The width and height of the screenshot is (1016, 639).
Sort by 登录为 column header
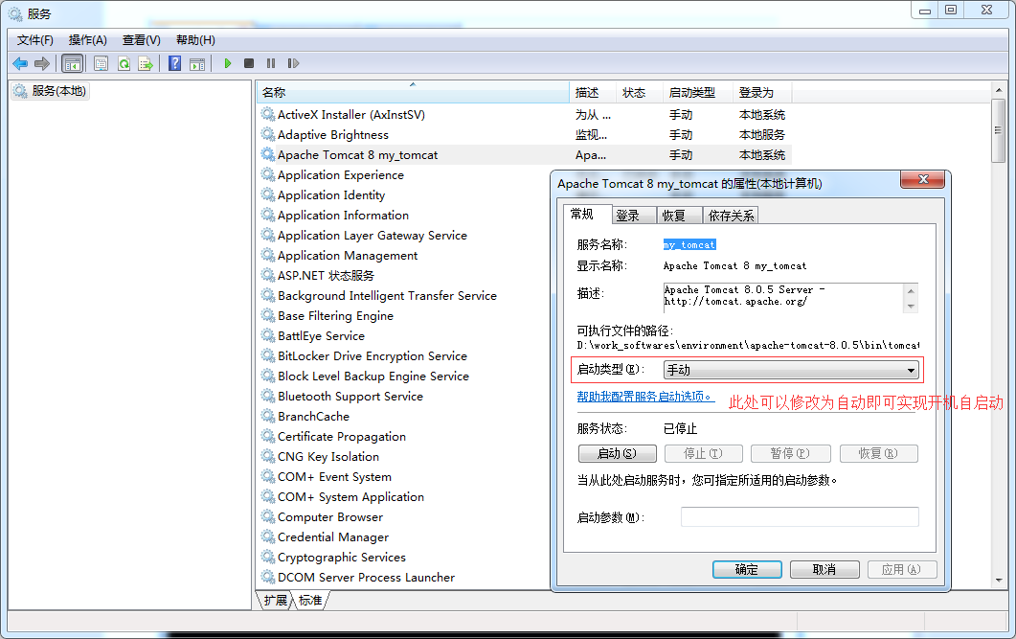(x=762, y=93)
